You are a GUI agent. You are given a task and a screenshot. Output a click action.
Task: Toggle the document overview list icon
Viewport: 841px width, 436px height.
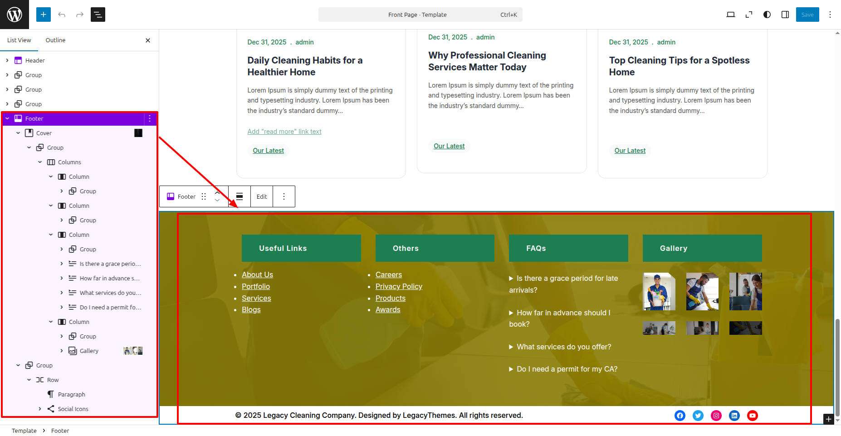point(98,15)
